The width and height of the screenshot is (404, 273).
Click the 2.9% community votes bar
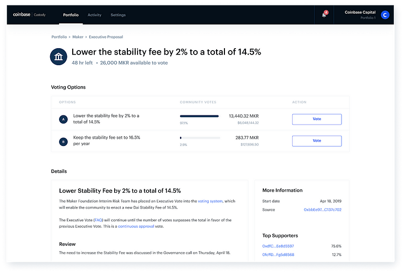pyautogui.click(x=200, y=138)
